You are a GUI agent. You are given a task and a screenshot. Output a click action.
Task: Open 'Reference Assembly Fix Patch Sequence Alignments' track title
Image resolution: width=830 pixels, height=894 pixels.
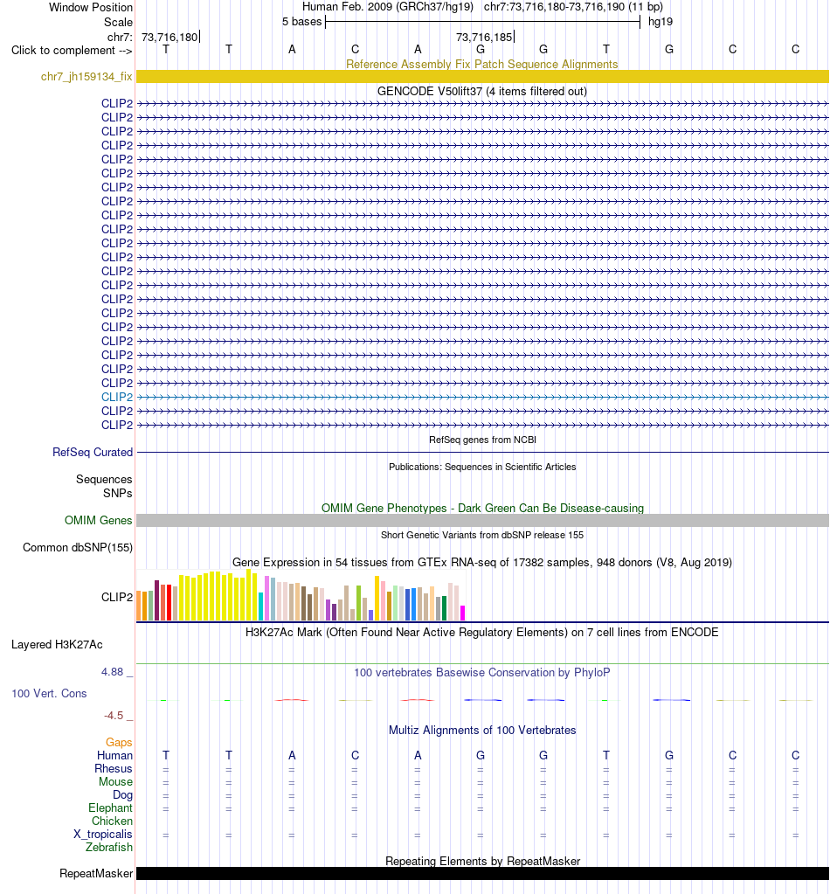[482, 64]
